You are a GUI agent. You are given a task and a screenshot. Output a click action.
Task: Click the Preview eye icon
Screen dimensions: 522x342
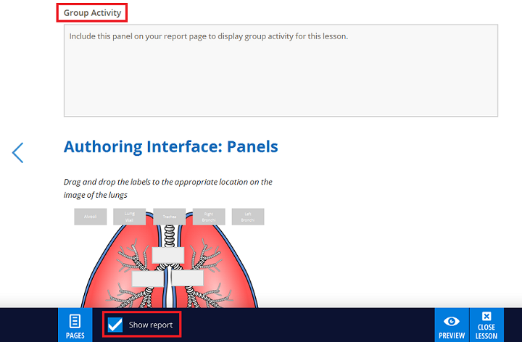(452, 325)
